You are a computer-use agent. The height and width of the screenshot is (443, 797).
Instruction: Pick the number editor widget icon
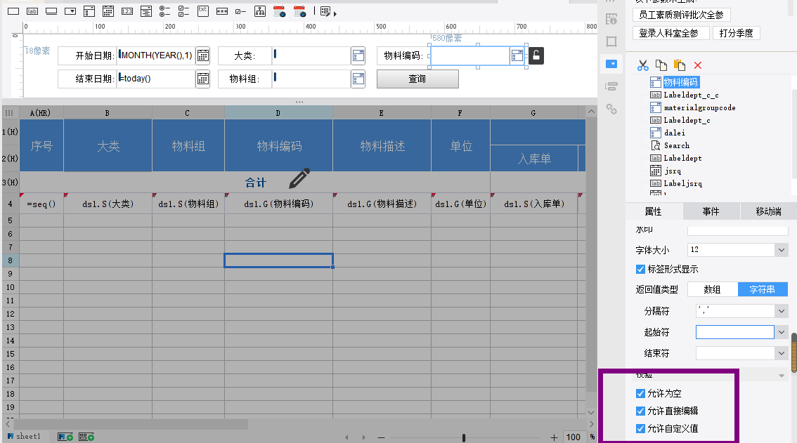tap(127, 11)
